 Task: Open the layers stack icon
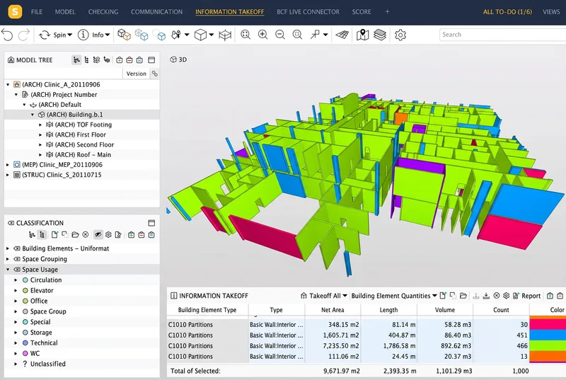tap(380, 35)
